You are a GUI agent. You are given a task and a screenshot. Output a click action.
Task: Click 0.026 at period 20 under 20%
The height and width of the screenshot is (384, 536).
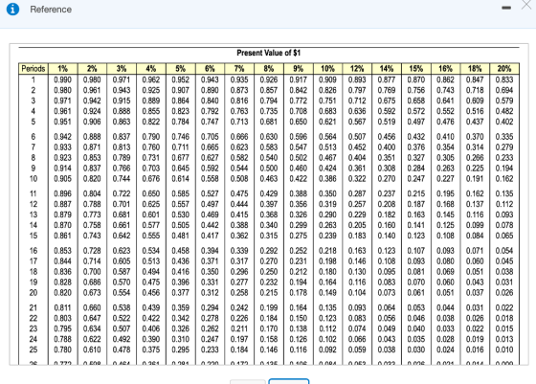click(504, 293)
